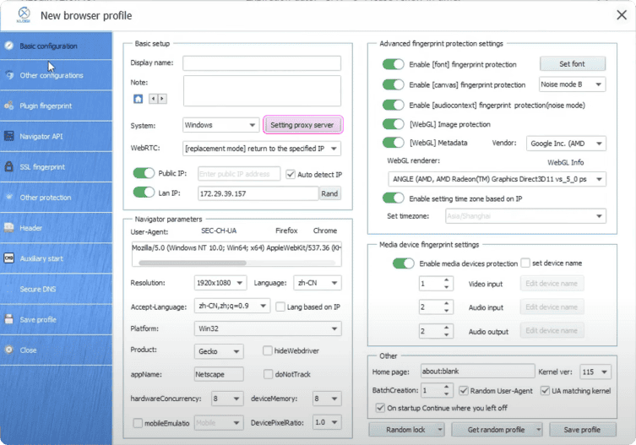
Task: Click the Plugin fingerprint sidebar icon
Action: pyautogui.click(x=9, y=106)
